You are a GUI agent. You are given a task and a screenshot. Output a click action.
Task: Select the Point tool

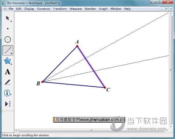tap(8, 29)
